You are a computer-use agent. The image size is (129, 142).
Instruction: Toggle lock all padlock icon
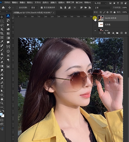(114, 12)
